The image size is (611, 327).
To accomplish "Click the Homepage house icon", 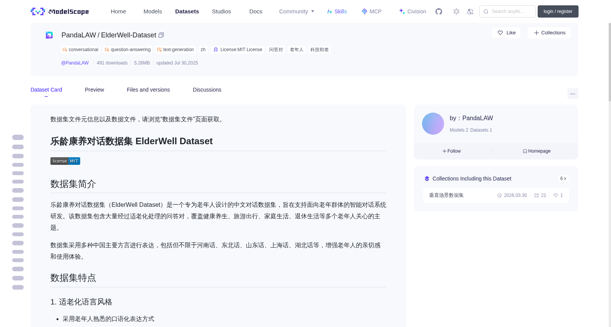I will (x=525, y=151).
